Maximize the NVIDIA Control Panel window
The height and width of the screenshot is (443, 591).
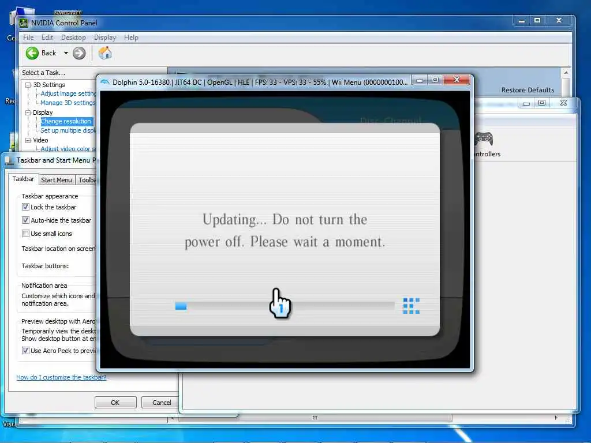tap(537, 20)
